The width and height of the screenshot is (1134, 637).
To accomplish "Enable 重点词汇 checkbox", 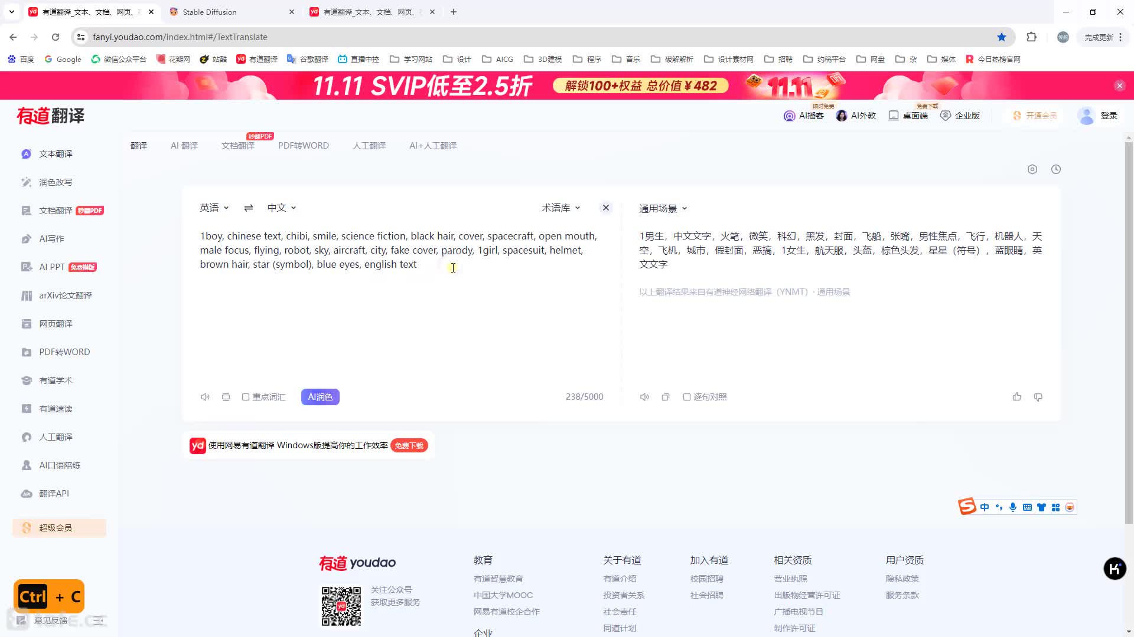I will [x=246, y=397].
